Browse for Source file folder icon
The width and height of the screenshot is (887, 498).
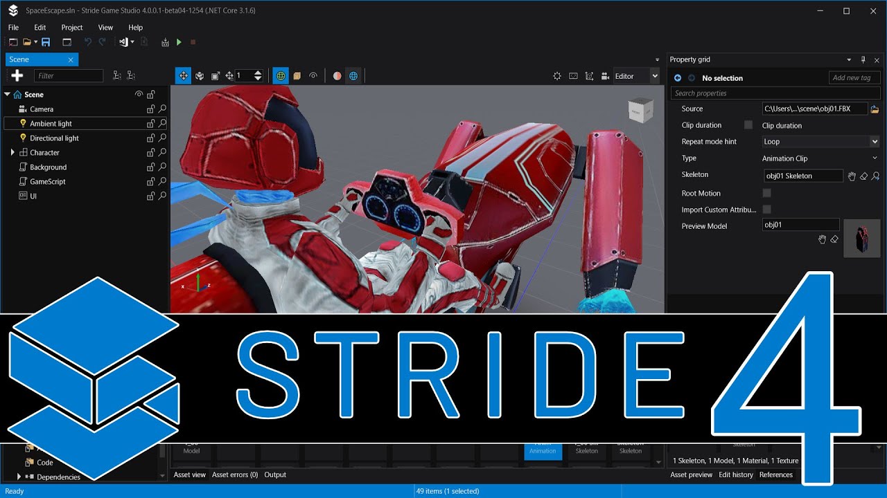[875, 109]
